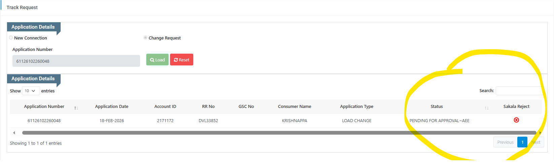Click the right arrow of horizontal scrollbar
554x167 pixels.
(x=540, y=133)
